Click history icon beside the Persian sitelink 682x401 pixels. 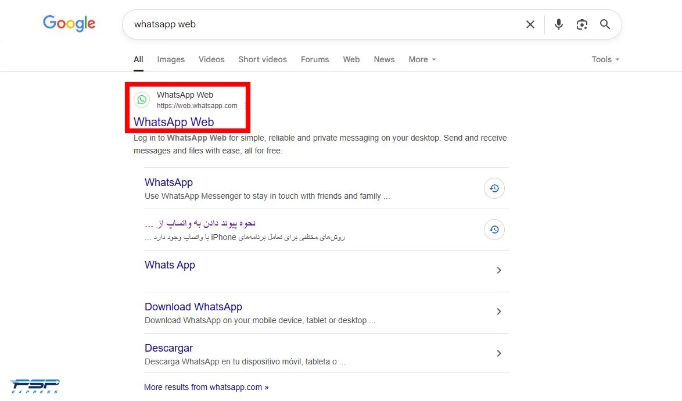494,230
